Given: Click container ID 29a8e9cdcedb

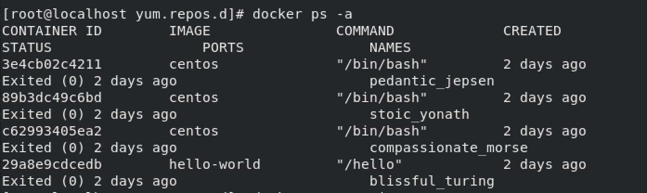Looking at the screenshot, I should click(x=52, y=164).
